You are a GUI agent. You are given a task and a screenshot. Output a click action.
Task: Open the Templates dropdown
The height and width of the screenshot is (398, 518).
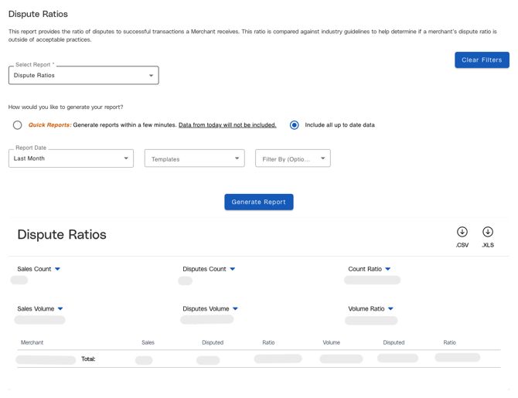click(194, 158)
